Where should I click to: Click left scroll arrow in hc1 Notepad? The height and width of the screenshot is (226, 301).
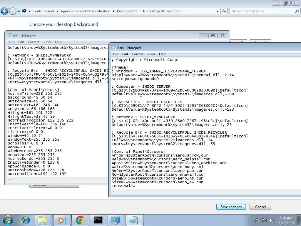(x=10, y=180)
